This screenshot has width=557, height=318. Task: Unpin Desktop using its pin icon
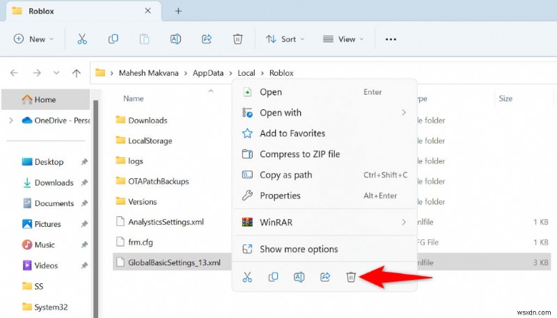[x=84, y=162]
